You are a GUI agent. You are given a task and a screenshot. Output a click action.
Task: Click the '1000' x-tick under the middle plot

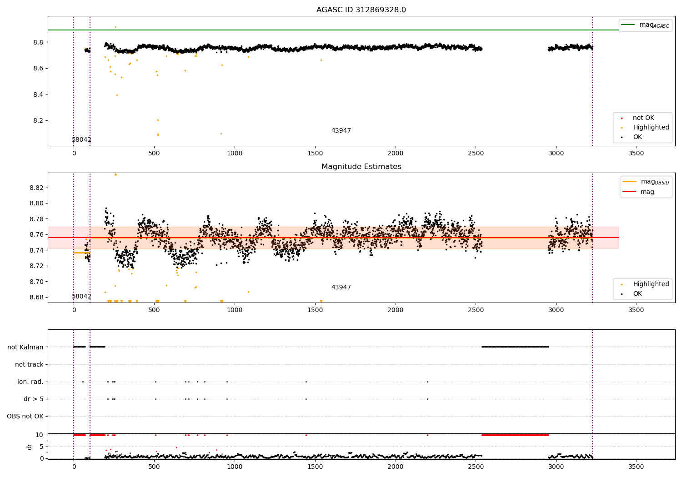[235, 310]
